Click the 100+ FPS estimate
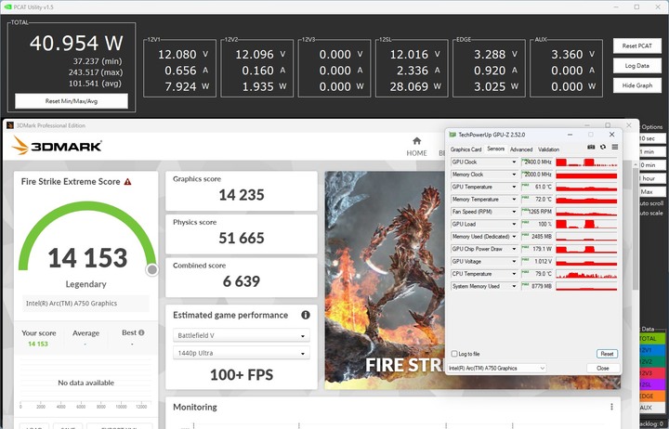The height and width of the screenshot is (429, 669). click(242, 375)
